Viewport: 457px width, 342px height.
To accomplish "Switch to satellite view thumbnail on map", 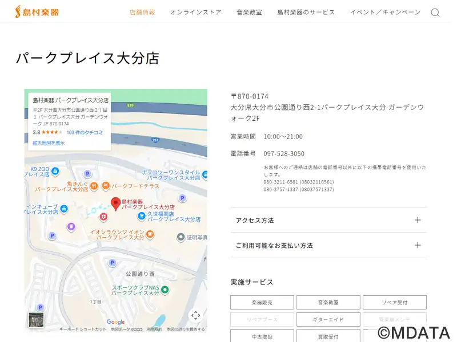I will pyautogui.click(x=36, y=320).
